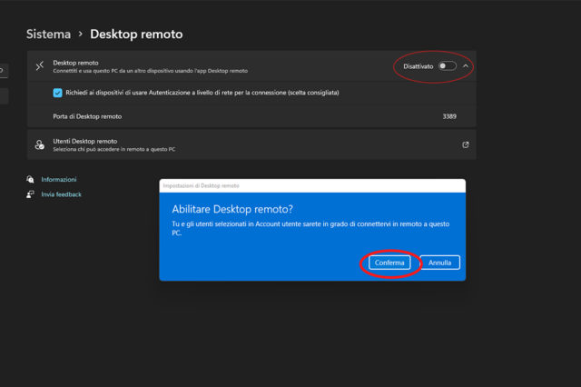581x387 pixels.
Task: Click the Desktop remoto page heading
Action: [x=136, y=35]
